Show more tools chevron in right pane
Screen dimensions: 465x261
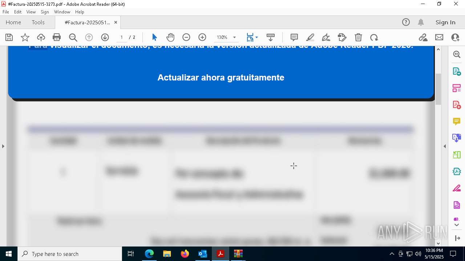tap(457, 225)
